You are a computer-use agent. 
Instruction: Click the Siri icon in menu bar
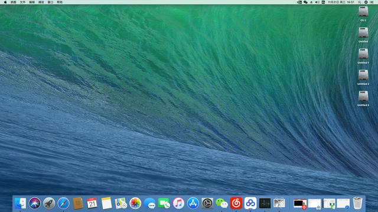tap(366, 2)
